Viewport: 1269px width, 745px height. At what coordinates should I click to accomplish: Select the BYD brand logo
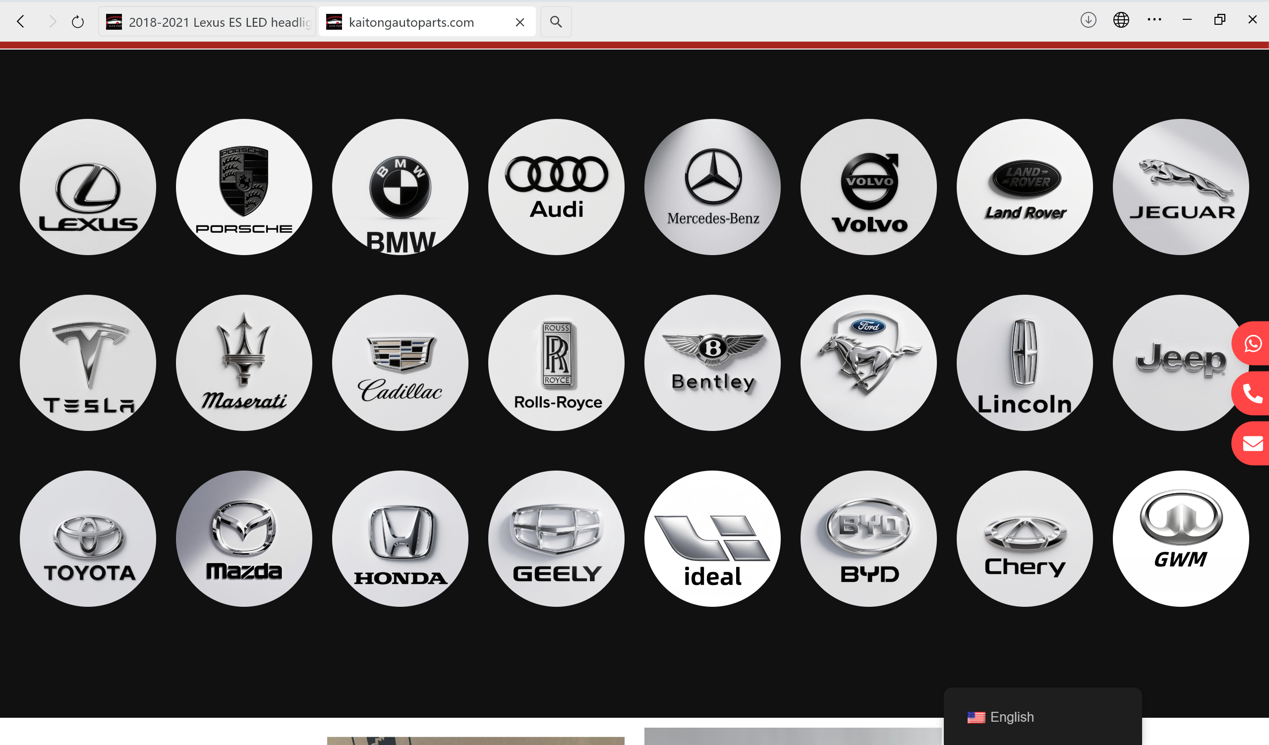[868, 538]
